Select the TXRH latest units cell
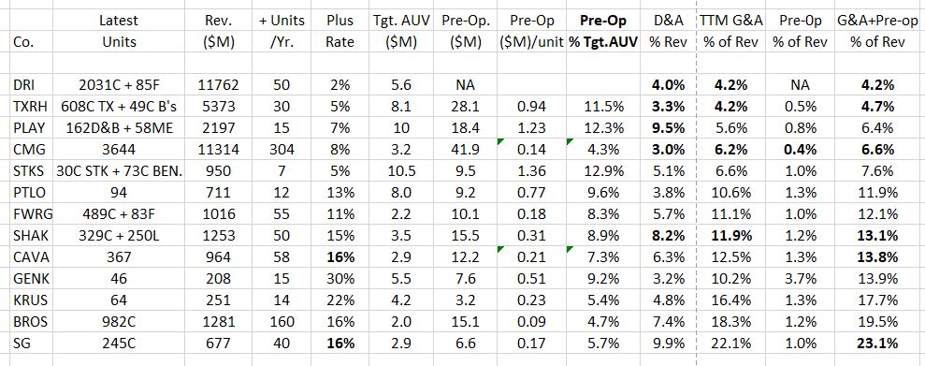The height and width of the screenshot is (366, 925). (119, 107)
